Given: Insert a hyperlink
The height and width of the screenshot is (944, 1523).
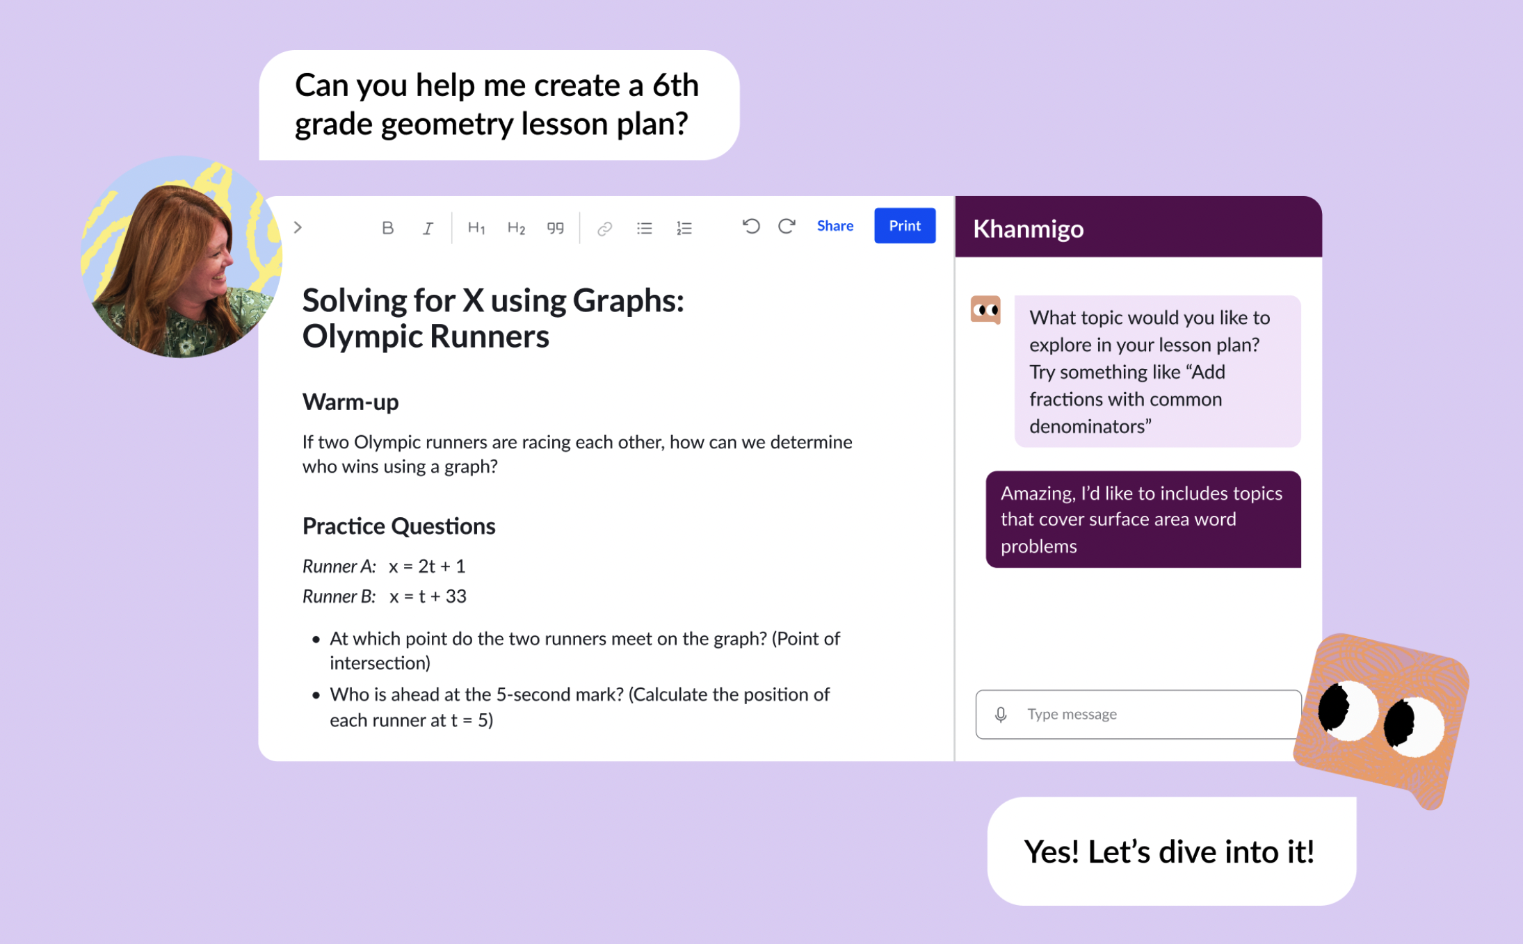Looking at the screenshot, I should (604, 227).
